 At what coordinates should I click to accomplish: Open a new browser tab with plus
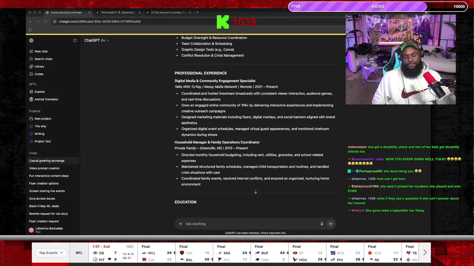[x=197, y=12]
